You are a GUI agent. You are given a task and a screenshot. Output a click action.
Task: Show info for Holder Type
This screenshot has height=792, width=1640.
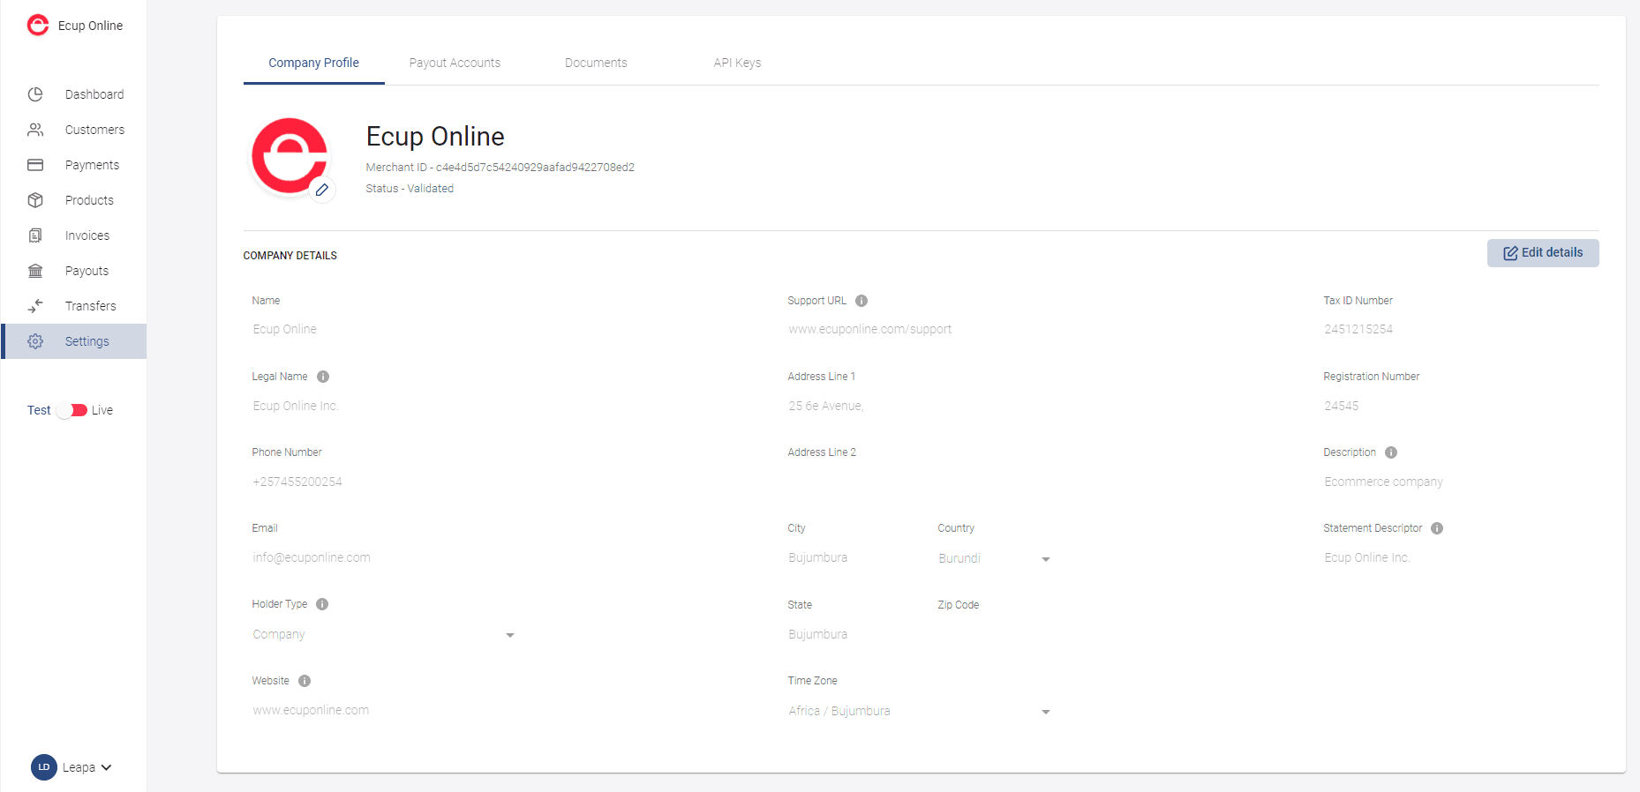tap(322, 604)
